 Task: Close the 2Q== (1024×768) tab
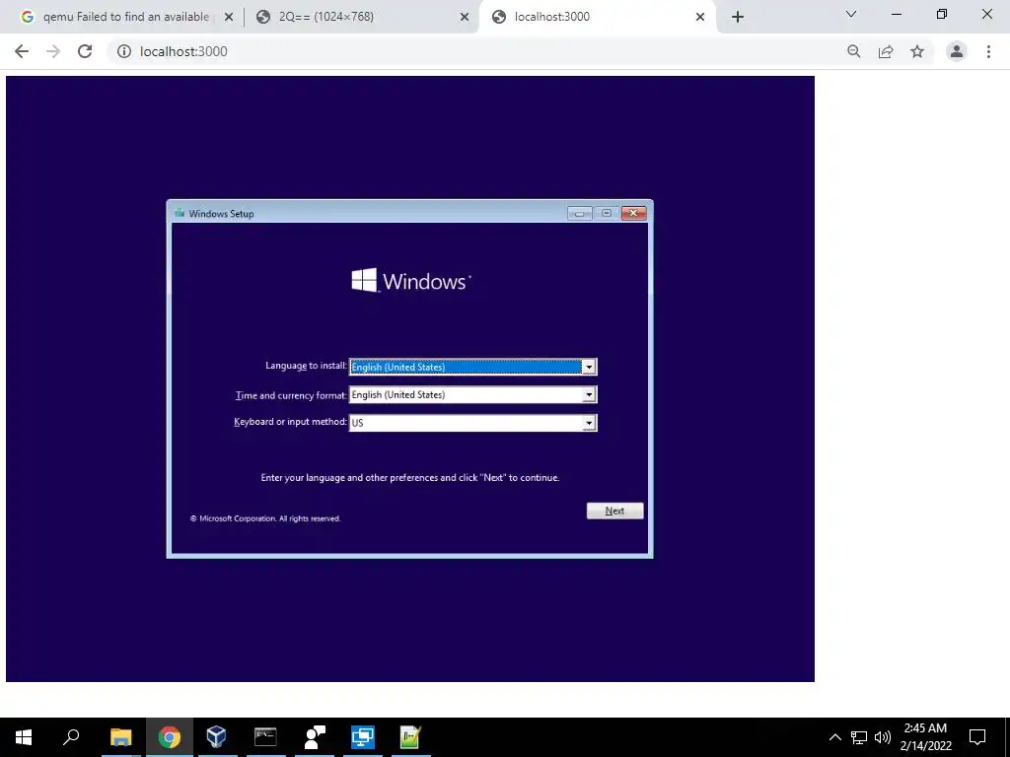pyautogui.click(x=465, y=17)
